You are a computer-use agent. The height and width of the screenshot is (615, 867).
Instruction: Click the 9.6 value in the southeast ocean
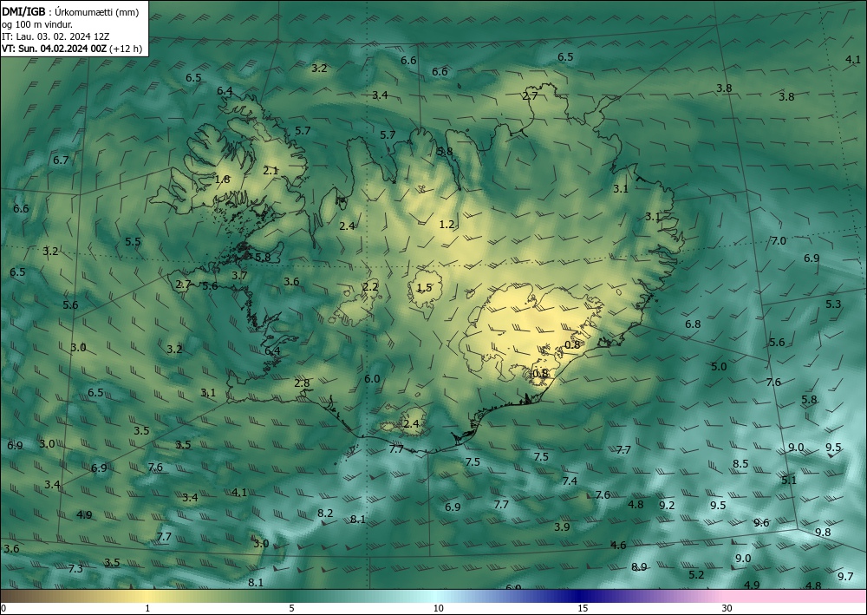(x=761, y=523)
